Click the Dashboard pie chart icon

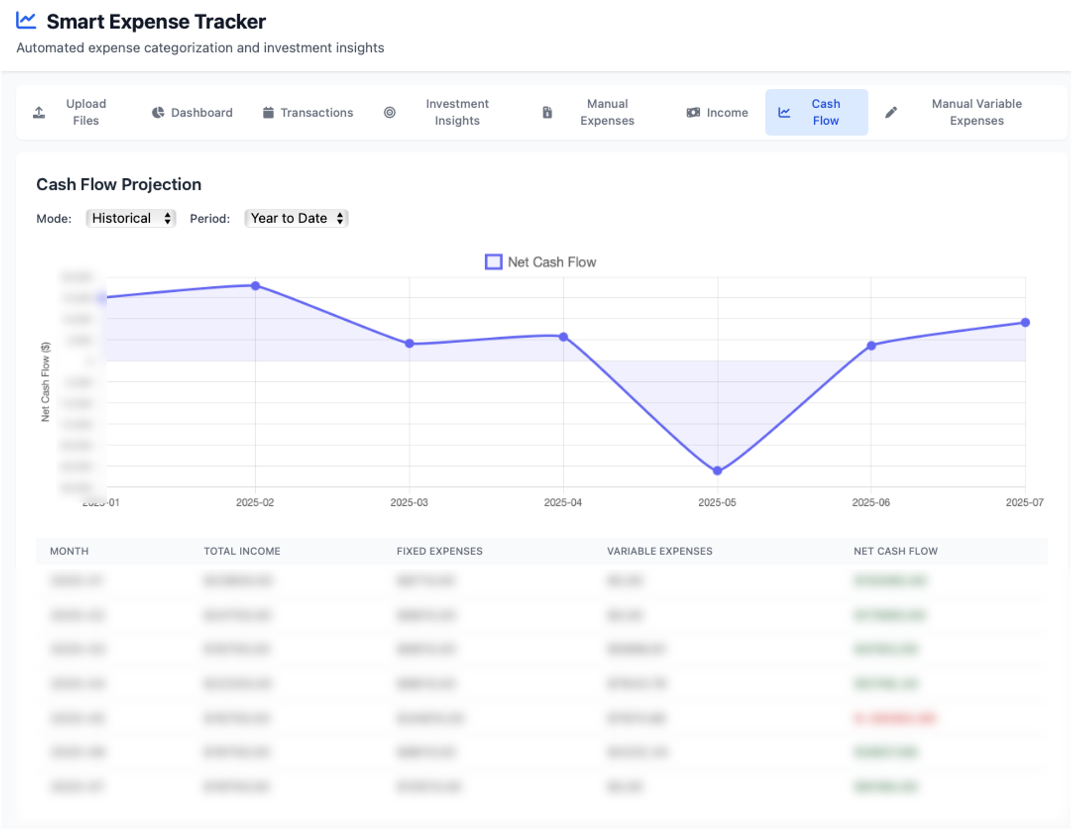point(158,112)
